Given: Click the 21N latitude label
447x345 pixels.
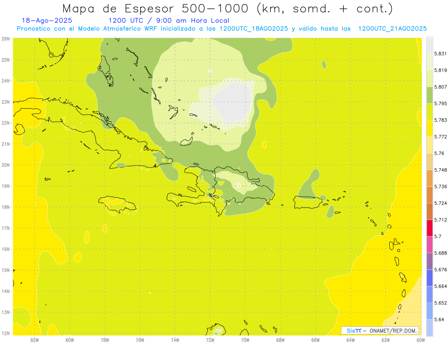Looking at the screenshot, I should pyautogui.click(x=5, y=144).
